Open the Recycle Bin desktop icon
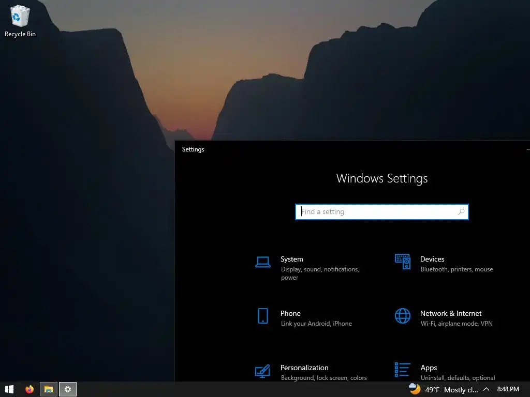 [x=20, y=21]
